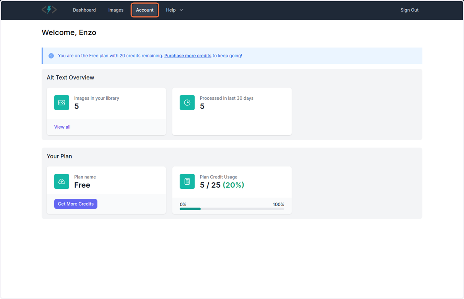Image resolution: width=464 pixels, height=299 pixels.
Task: Click the Get More Credits button
Action: pos(76,204)
